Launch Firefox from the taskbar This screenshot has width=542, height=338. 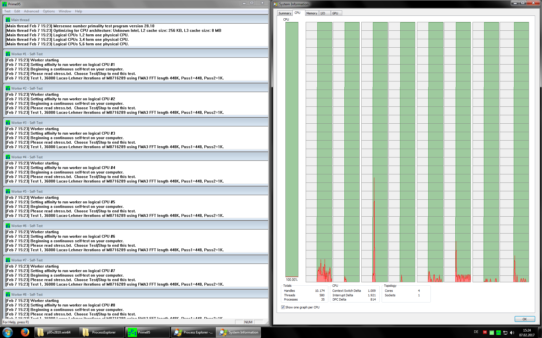tap(25, 332)
